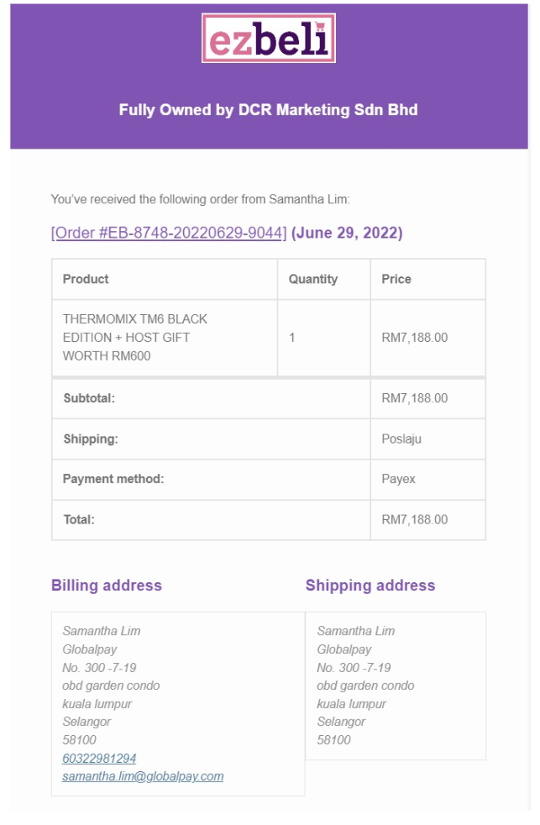
Task: Click the Quantity column header
Action: click(x=313, y=279)
